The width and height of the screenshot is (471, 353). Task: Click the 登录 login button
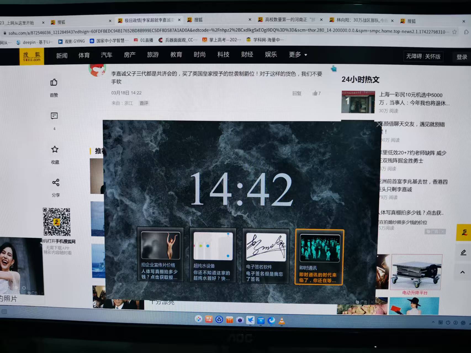[x=462, y=57]
